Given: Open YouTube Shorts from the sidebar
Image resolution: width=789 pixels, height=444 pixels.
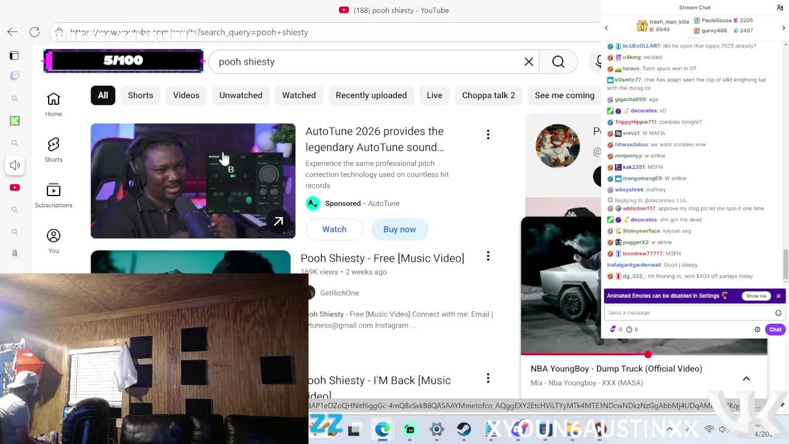Looking at the screenshot, I should coord(54,150).
